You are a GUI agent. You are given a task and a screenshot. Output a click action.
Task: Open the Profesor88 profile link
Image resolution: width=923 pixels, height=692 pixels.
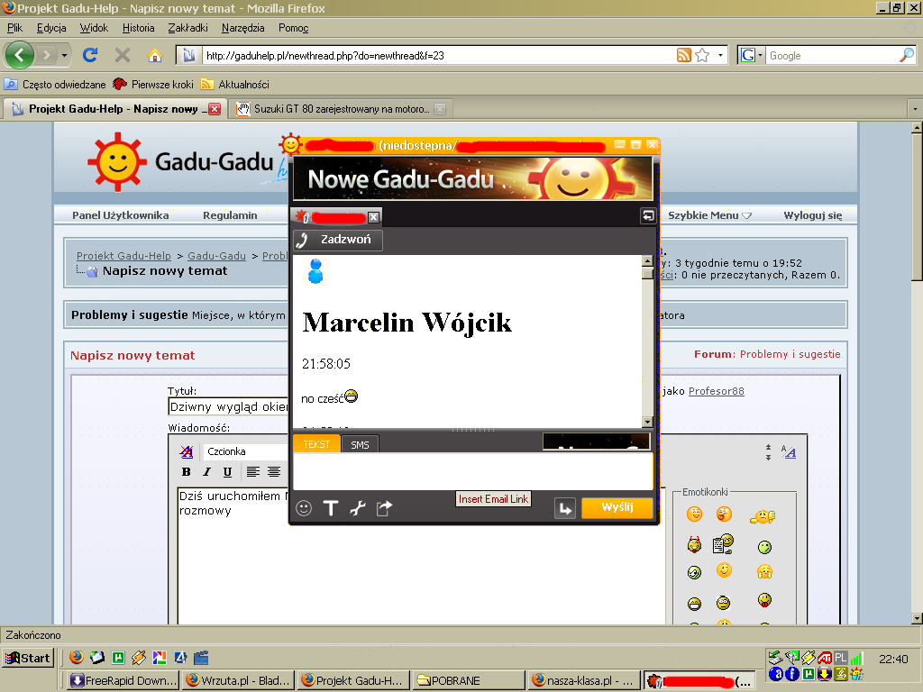pos(717,391)
